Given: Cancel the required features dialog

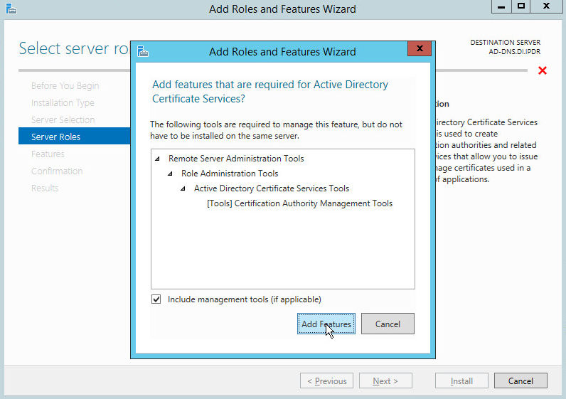Looking at the screenshot, I should click(x=388, y=324).
